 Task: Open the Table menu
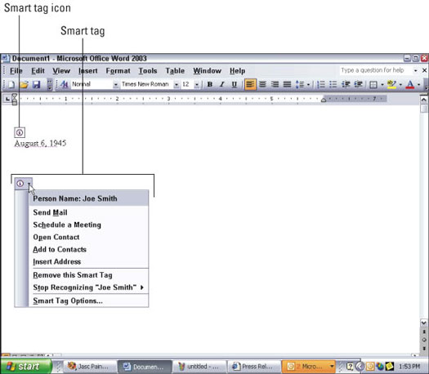(x=175, y=71)
